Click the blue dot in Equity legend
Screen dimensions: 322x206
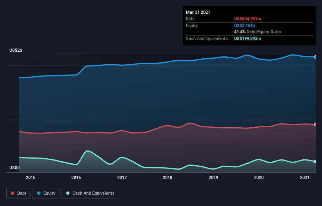(x=40, y=193)
